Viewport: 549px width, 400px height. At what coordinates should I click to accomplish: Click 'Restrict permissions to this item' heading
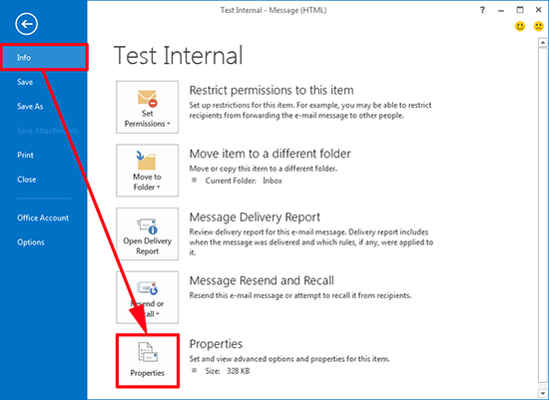(272, 91)
